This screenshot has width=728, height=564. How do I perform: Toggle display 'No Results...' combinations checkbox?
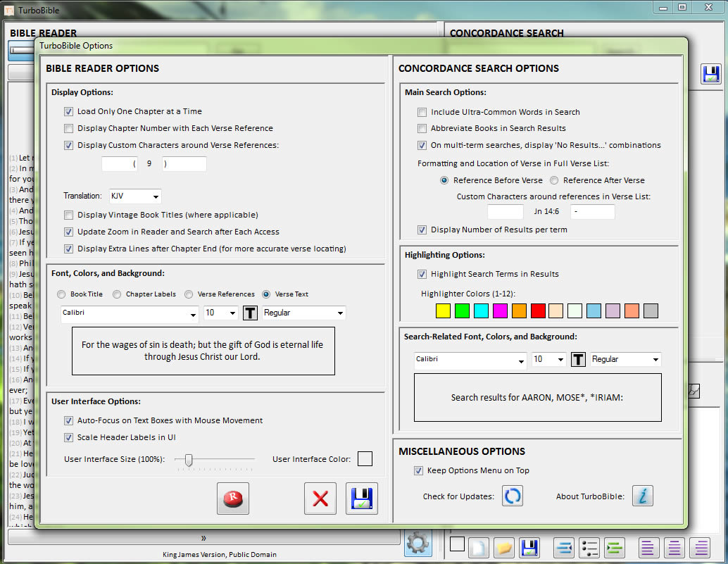point(422,145)
